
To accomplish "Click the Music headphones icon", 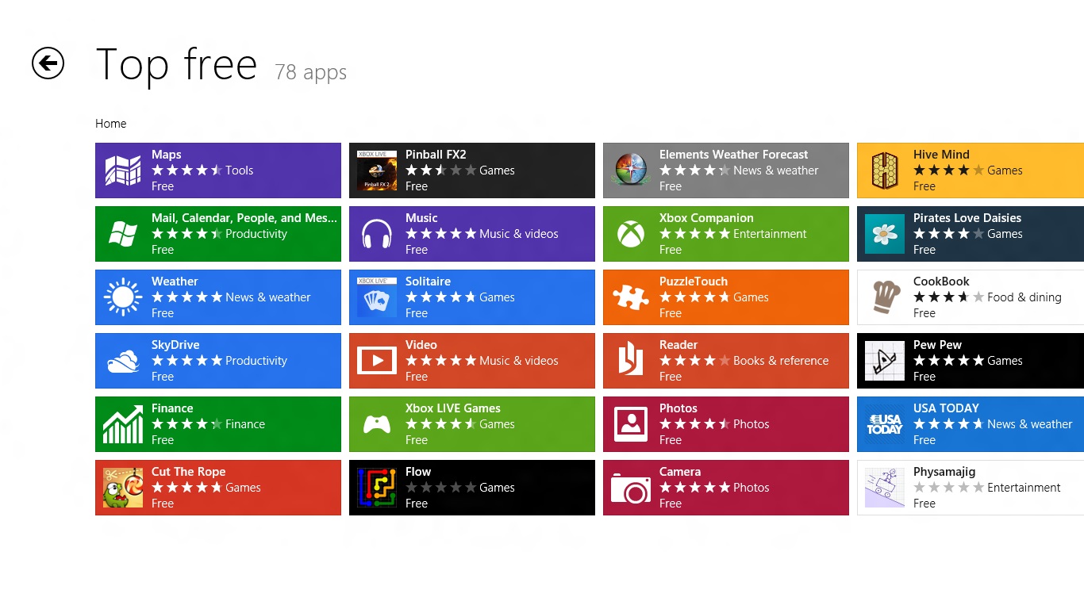I will (x=377, y=234).
